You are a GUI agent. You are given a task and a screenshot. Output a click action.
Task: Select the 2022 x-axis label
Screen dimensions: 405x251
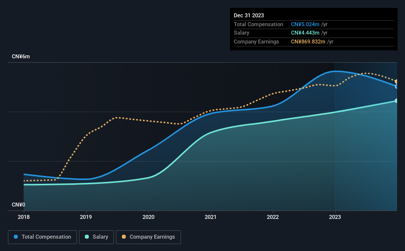[273, 217]
